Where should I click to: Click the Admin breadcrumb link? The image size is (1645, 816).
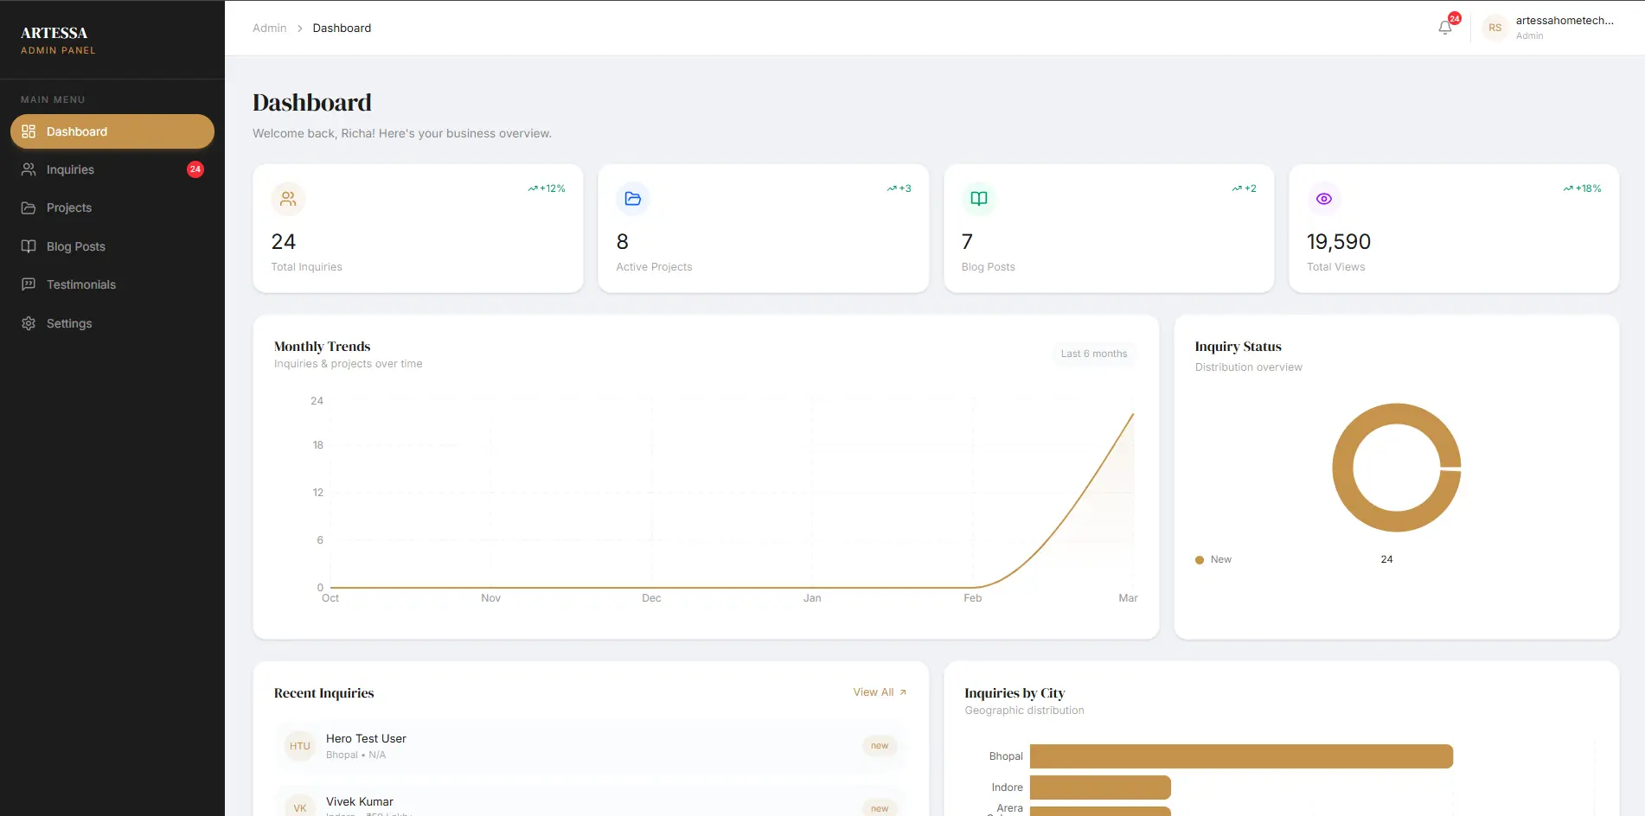[x=269, y=28]
